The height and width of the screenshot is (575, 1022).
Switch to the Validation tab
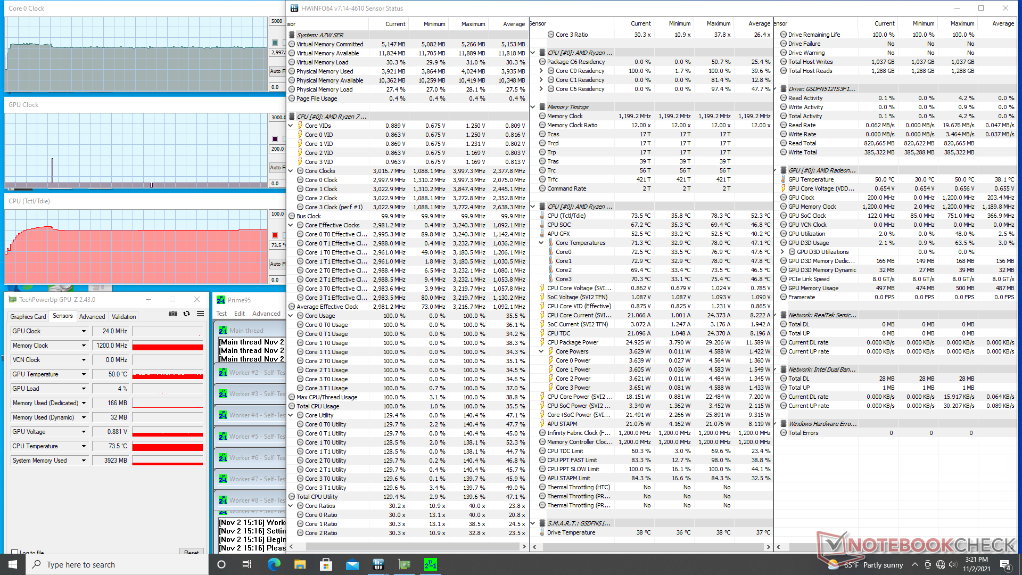pos(123,316)
